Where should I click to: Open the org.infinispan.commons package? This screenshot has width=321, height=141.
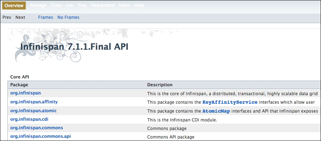coord(37,128)
